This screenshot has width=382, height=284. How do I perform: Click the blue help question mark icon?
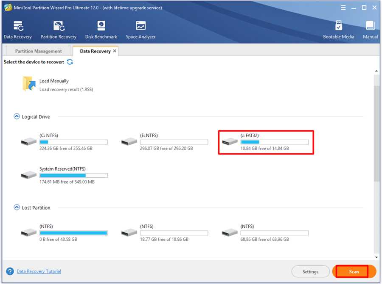pyautogui.click(x=10, y=271)
